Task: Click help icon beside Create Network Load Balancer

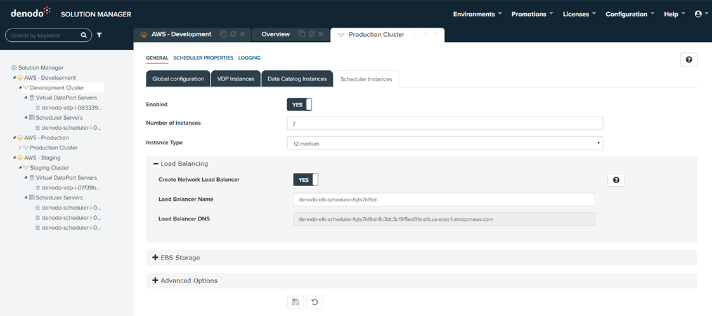Action: 616,180
